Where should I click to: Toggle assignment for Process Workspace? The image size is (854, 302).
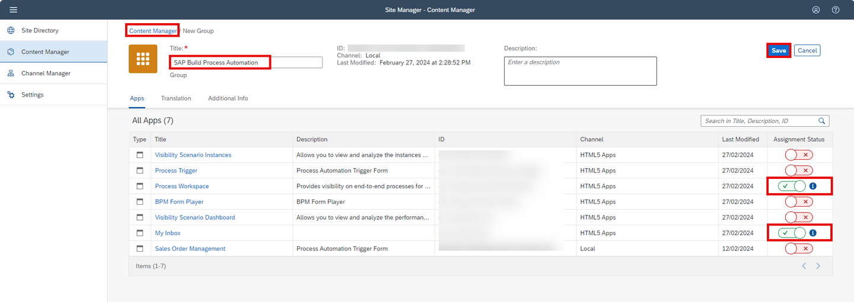pos(792,186)
